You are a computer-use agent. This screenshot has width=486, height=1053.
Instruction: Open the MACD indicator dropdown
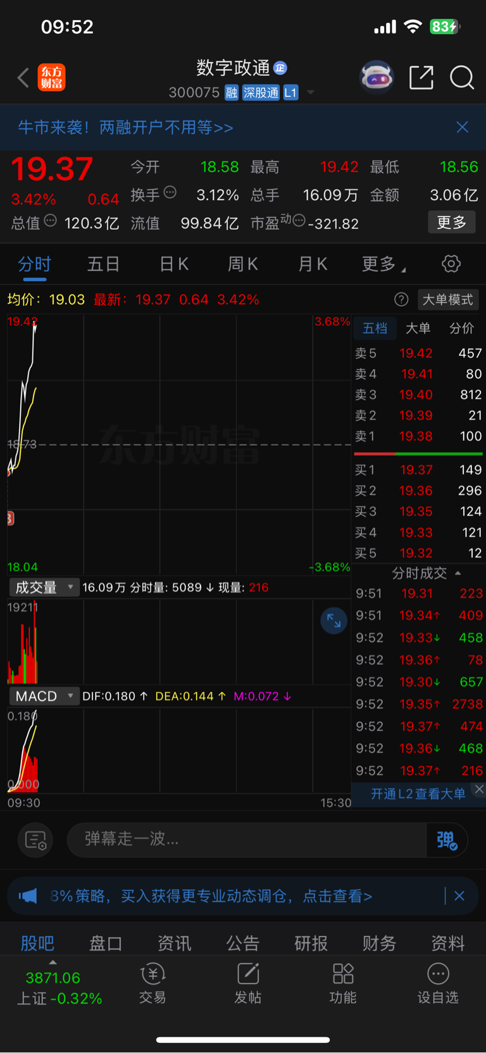click(44, 696)
